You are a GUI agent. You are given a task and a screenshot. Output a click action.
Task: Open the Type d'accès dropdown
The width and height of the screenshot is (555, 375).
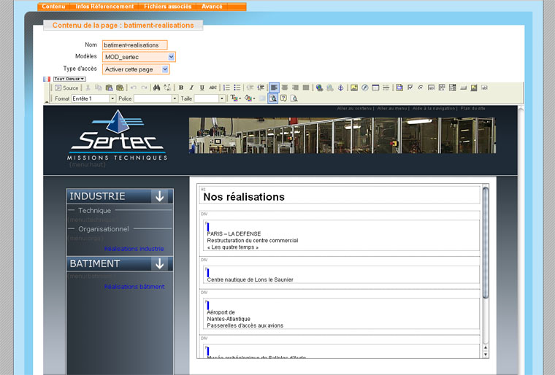pos(136,69)
